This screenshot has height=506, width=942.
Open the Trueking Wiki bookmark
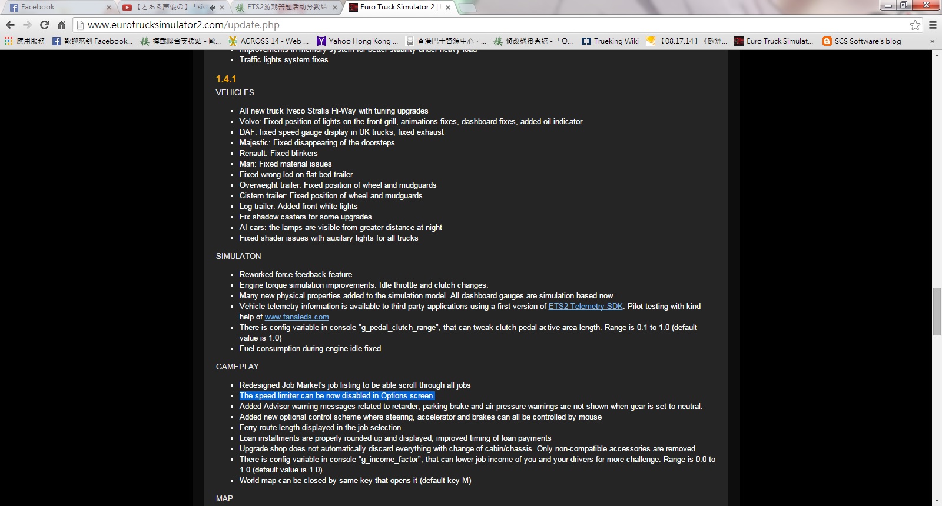click(611, 41)
